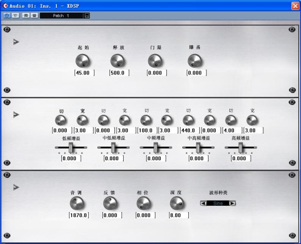Click the 深度 depth knob
This screenshot has width=301, height=244.
[x=177, y=204]
